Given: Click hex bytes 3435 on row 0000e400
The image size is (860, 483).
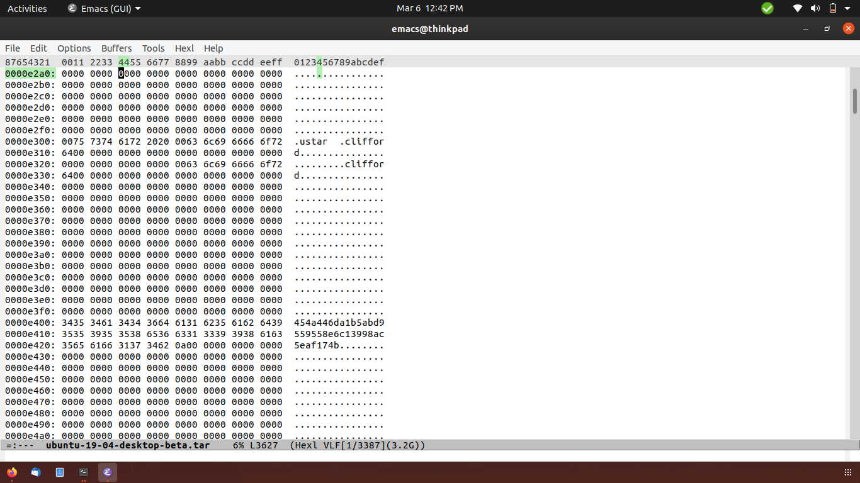Looking at the screenshot, I should pyautogui.click(x=72, y=323).
